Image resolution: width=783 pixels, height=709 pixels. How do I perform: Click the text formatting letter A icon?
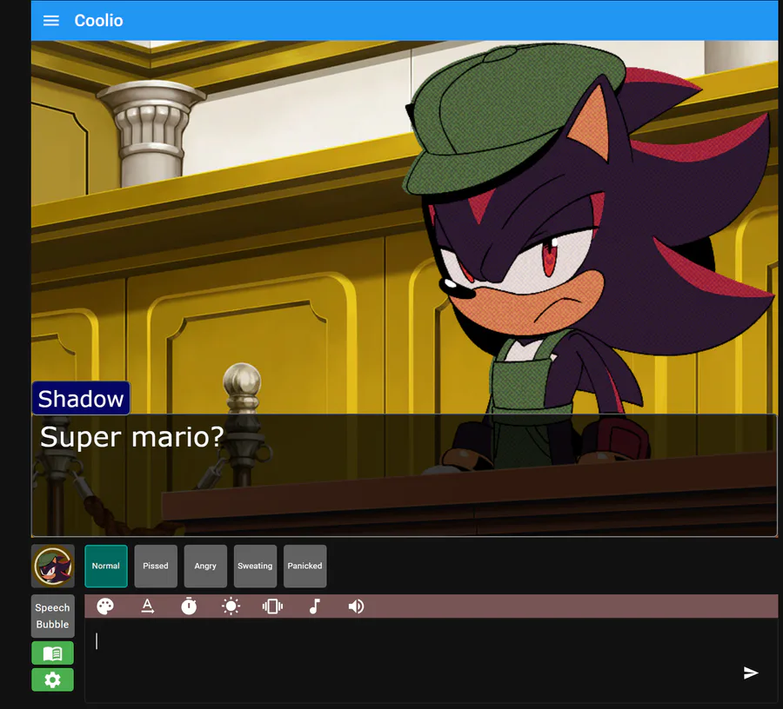tap(147, 606)
